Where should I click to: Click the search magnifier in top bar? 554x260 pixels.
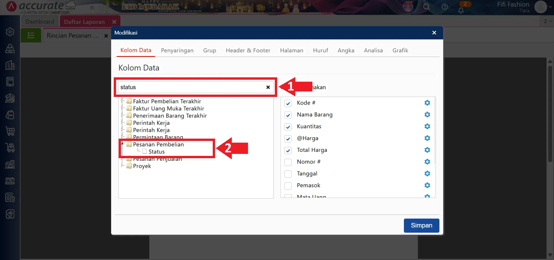click(426, 7)
